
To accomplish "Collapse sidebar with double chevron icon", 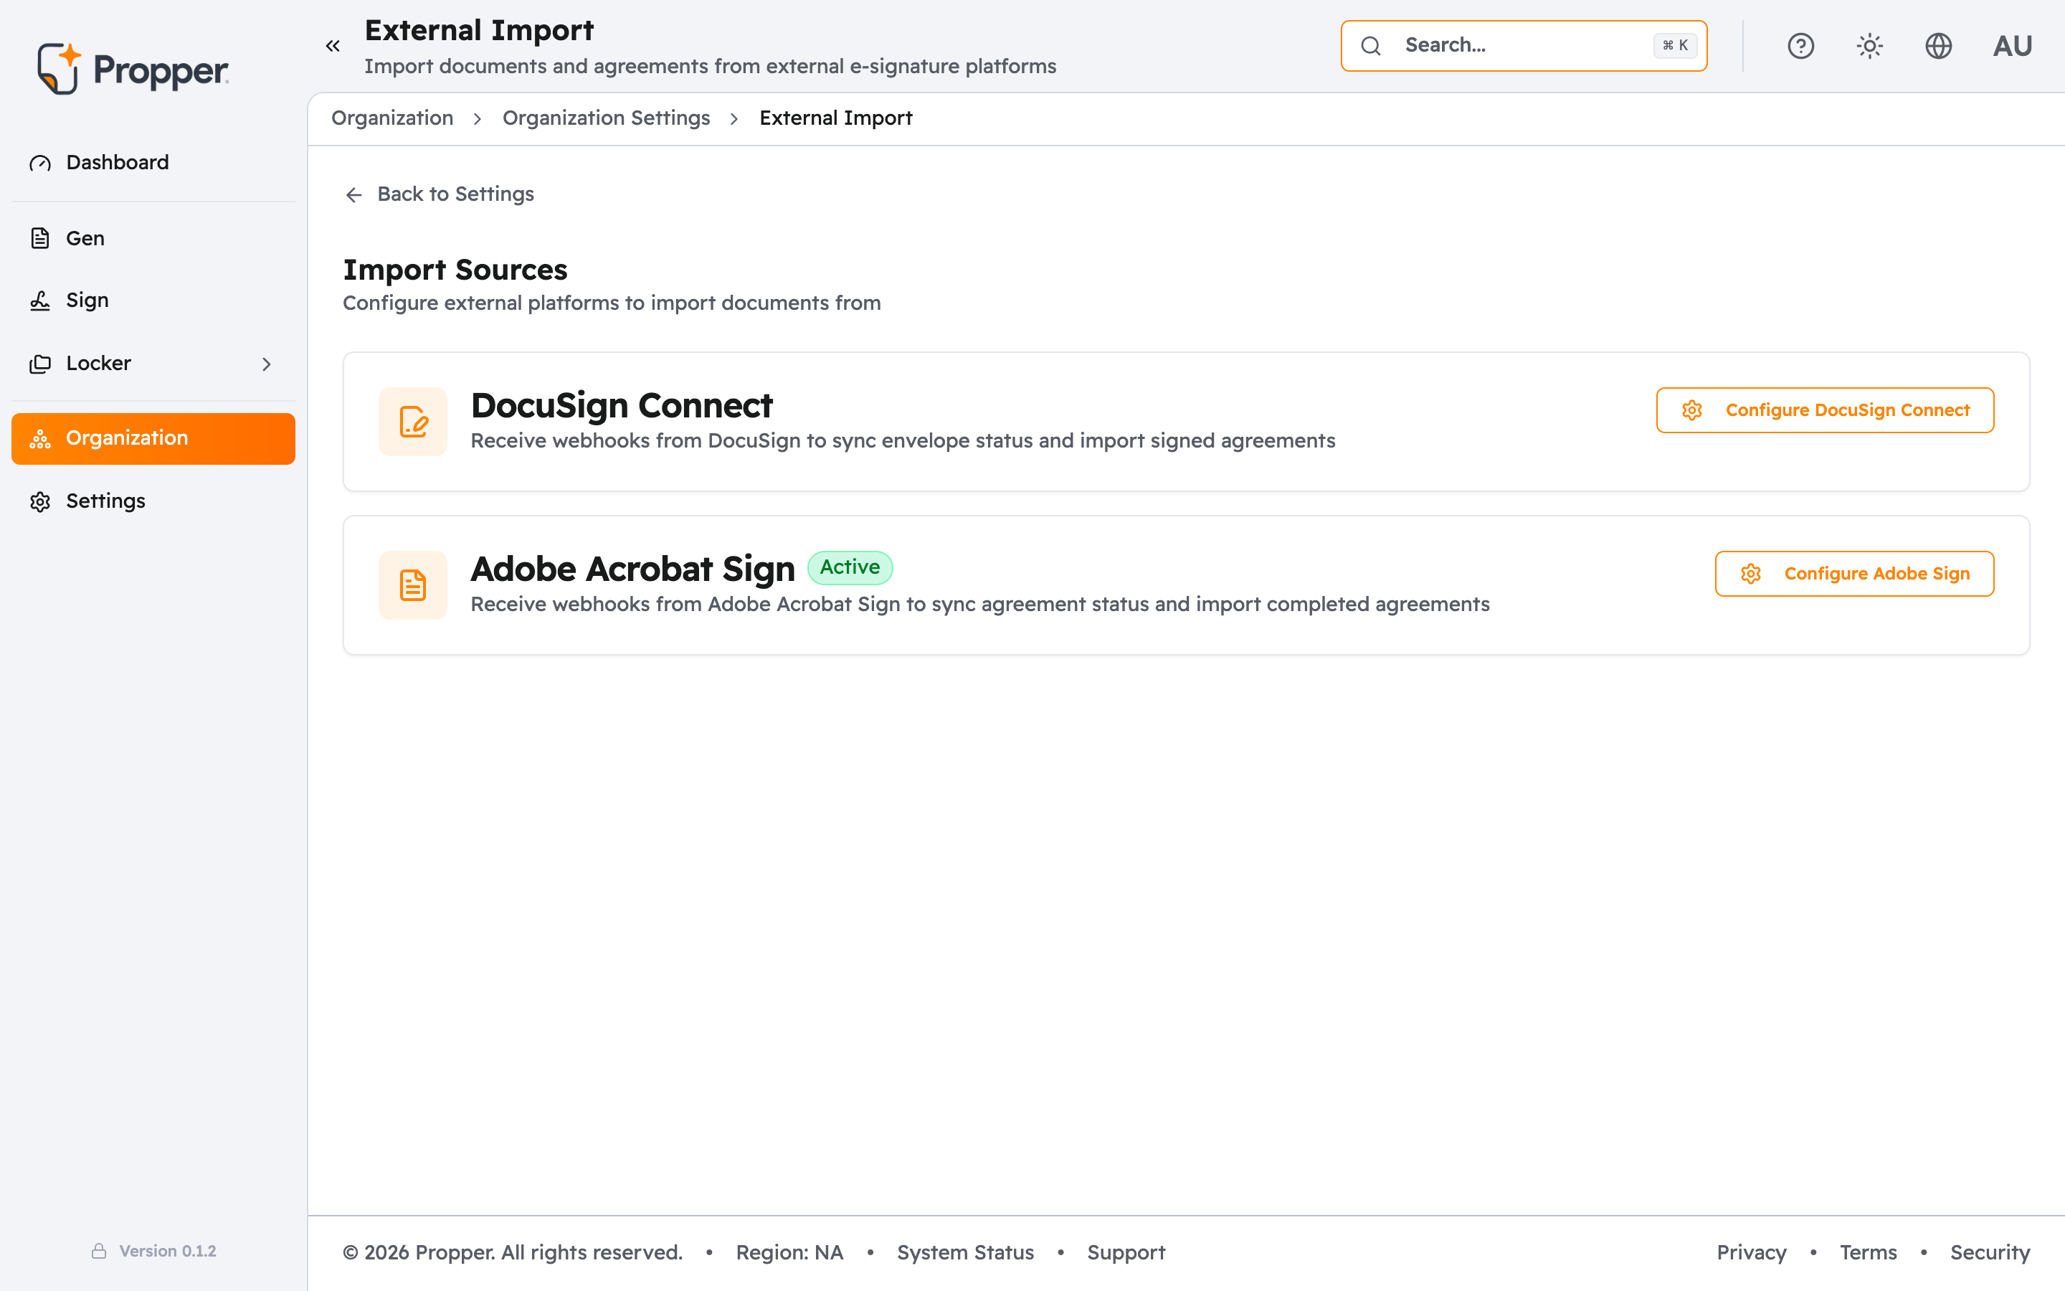I will (333, 46).
